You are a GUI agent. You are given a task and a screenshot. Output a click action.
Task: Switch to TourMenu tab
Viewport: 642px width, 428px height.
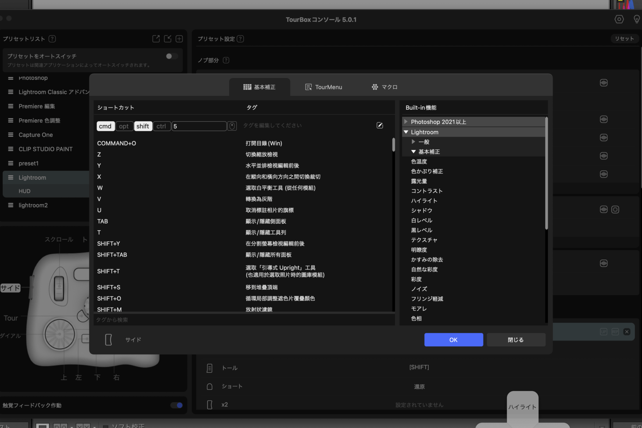pos(323,87)
